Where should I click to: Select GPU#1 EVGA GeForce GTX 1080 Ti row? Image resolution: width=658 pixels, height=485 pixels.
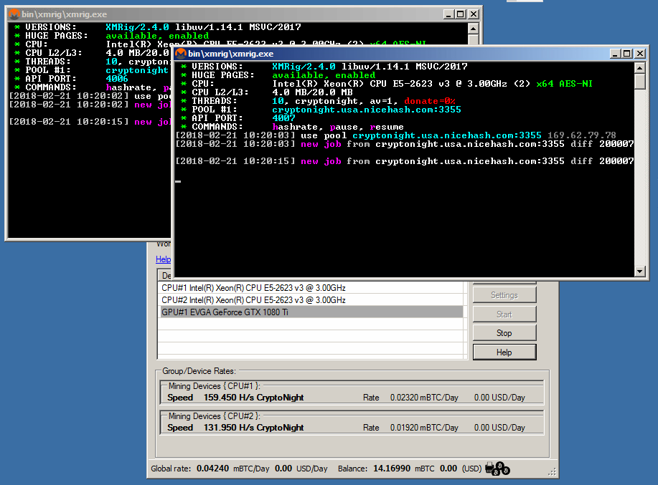[x=311, y=312]
